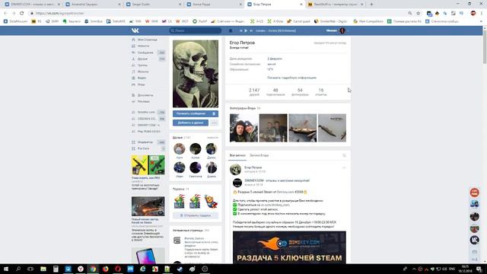Open Новости in left menu
This screenshot has width=487, height=274.
tap(143, 46)
